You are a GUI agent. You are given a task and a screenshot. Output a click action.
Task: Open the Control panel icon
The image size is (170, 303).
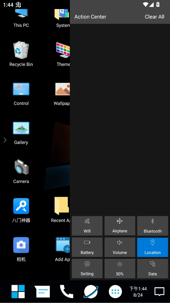[x=21, y=94]
